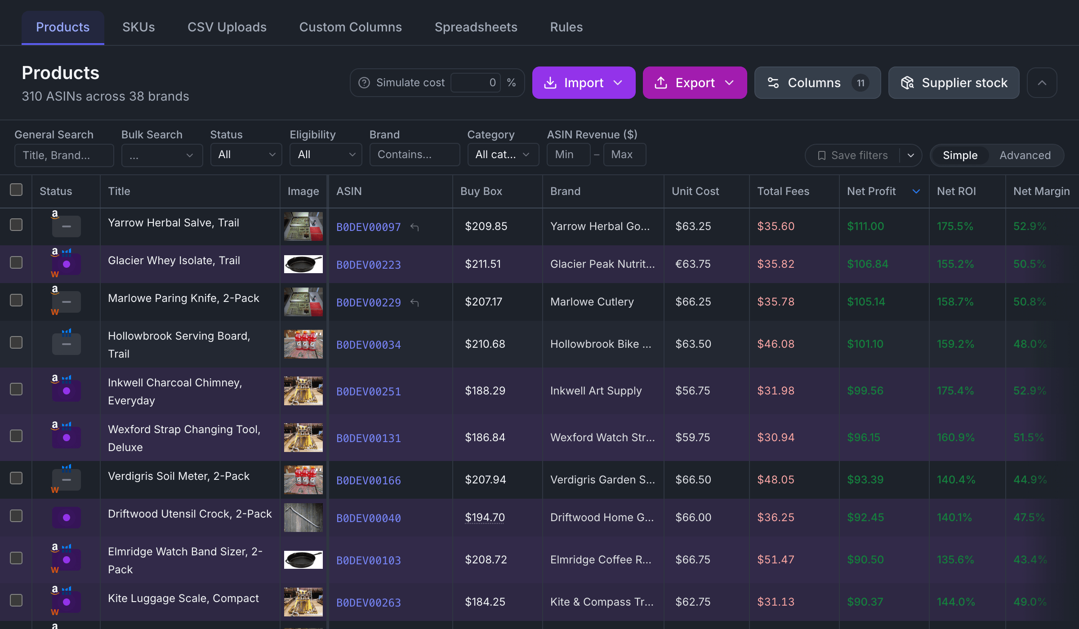Open the Rules tab
The height and width of the screenshot is (629, 1079).
(566, 27)
